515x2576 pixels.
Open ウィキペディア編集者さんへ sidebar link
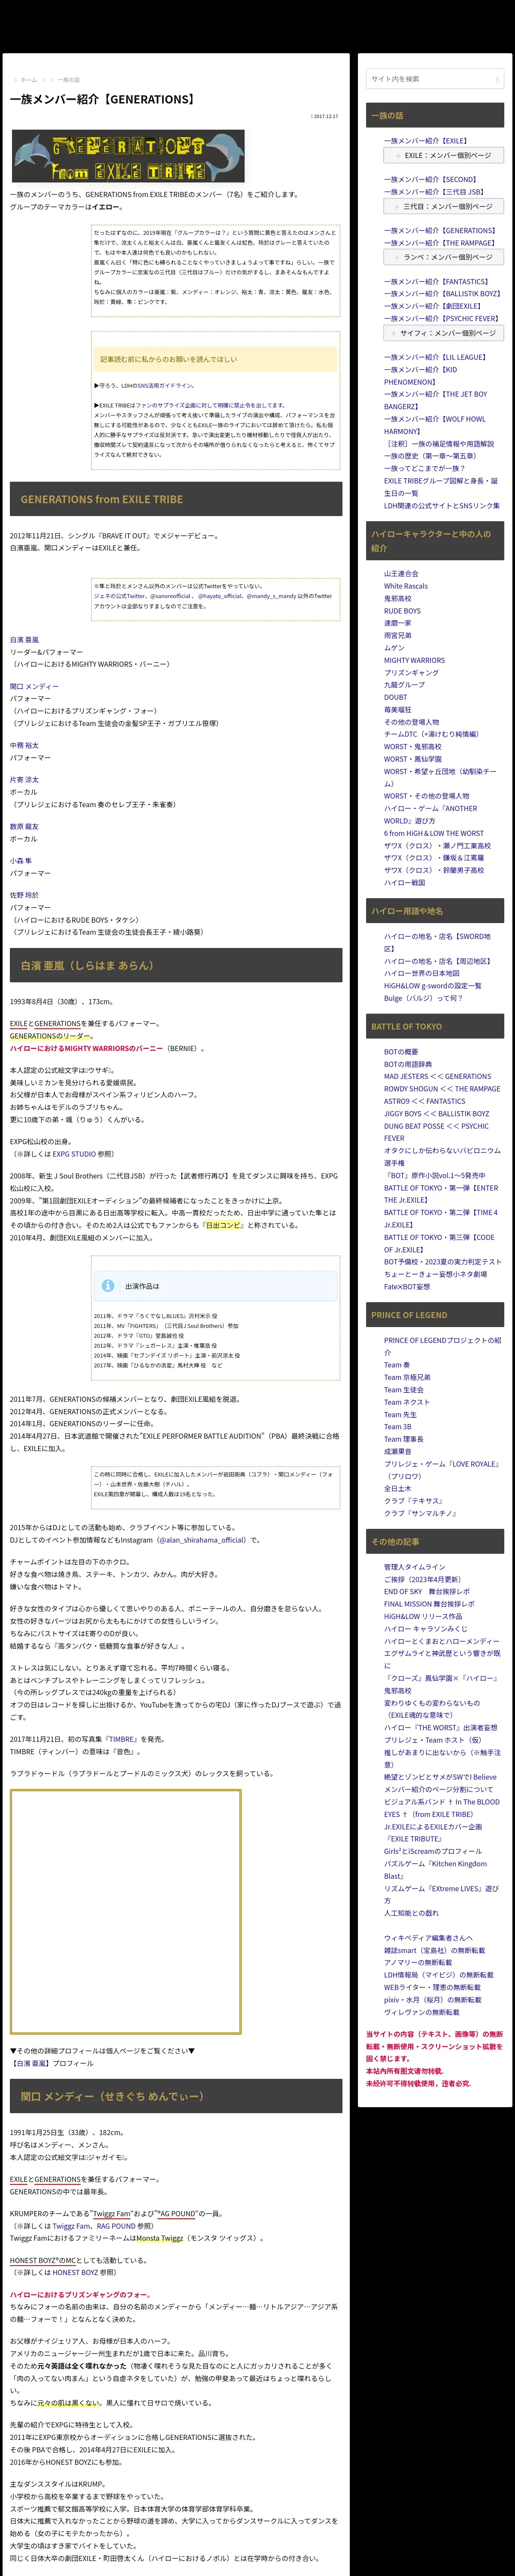[x=428, y=1939]
